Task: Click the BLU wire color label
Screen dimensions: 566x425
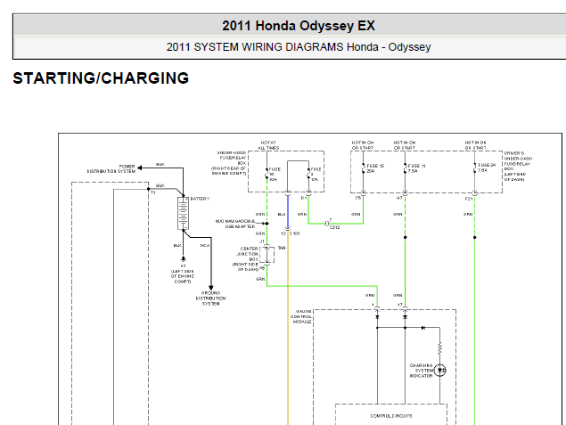Action: tap(282, 215)
